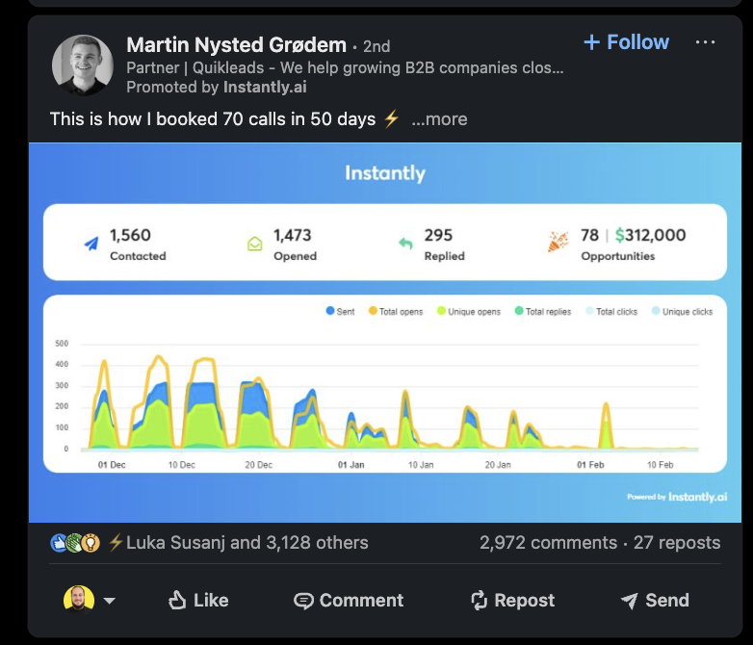753x645 pixels.
Task: Click the Instantly title in the image
Action: point(385,173)
